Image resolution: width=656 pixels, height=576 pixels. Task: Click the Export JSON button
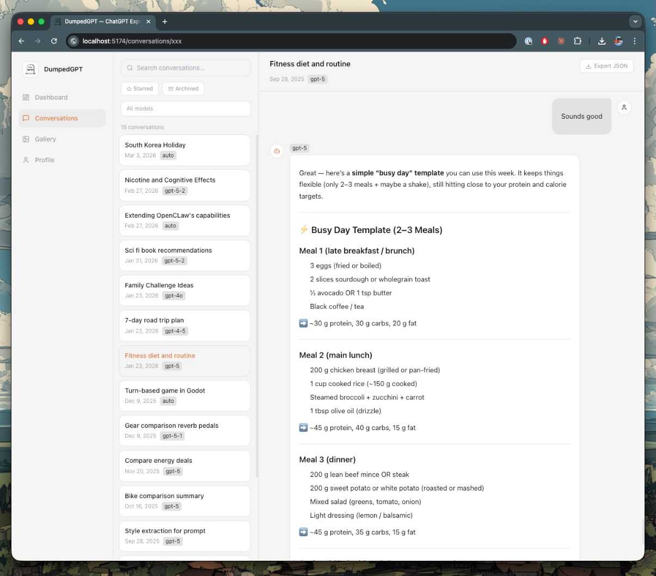(x=606, y=66)
